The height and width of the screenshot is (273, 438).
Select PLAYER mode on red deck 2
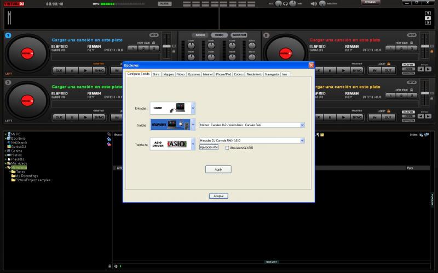point(408,64)
